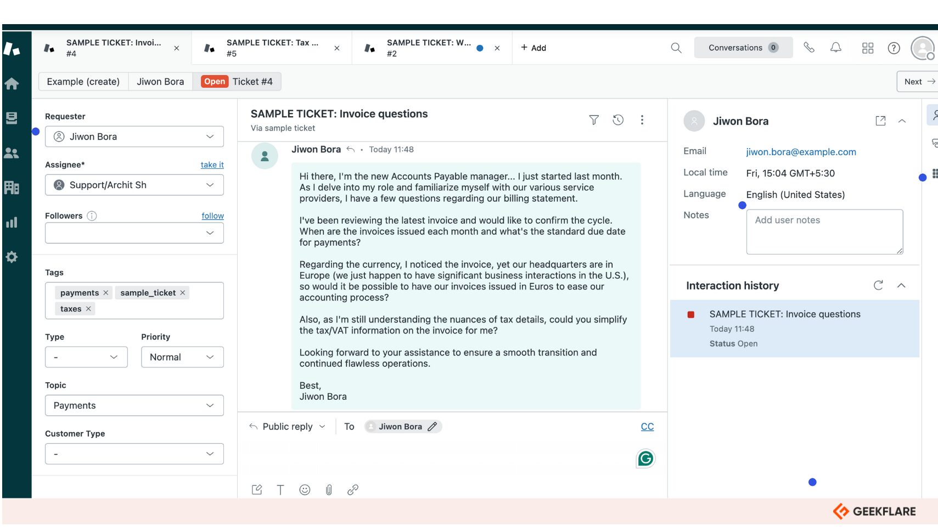
Task: Expand the Priority dropdown set to Normal
Action: point(182,357)
